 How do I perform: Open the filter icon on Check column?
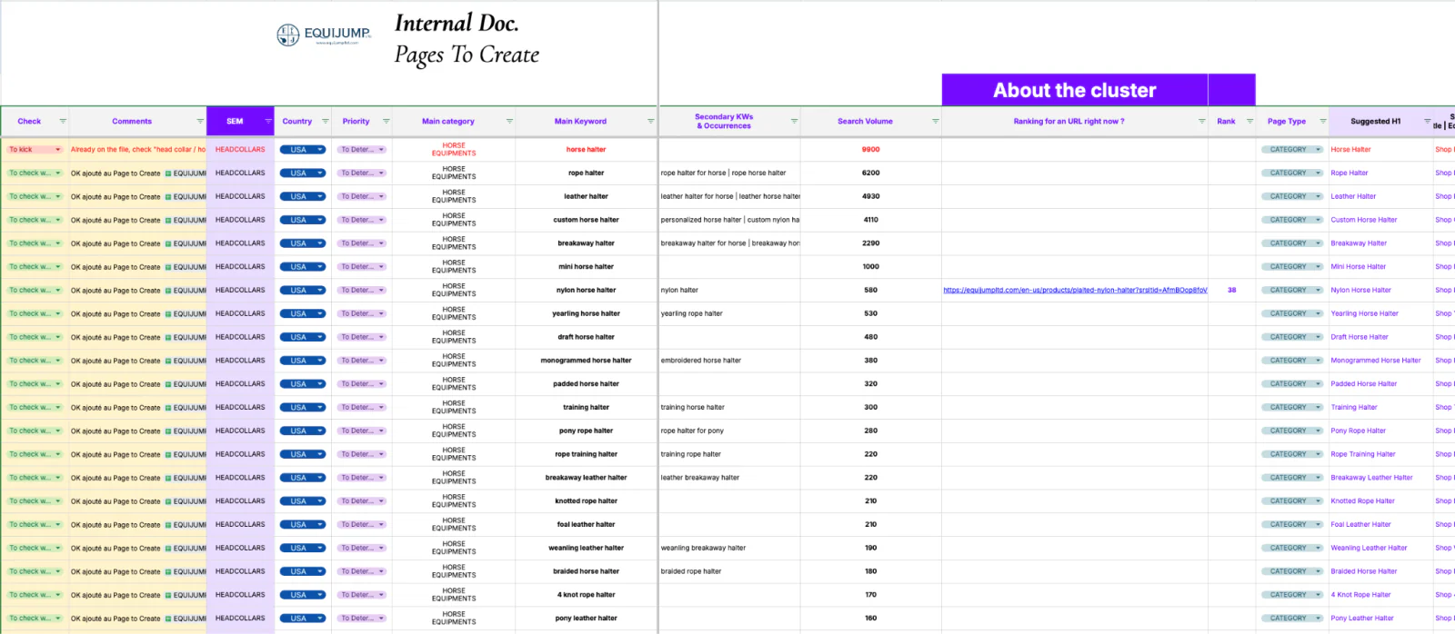click(x=63, y=121)
